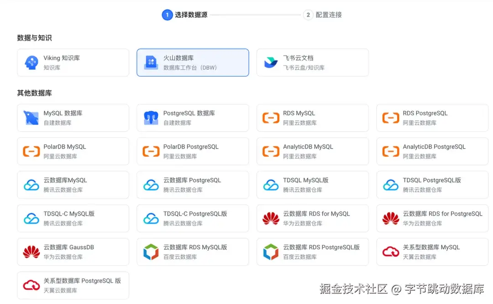This screenshot has width=493, height=304.
Task: Click the TDSQL PostgreSQL版 cloud icon
Action: [391, 185]
